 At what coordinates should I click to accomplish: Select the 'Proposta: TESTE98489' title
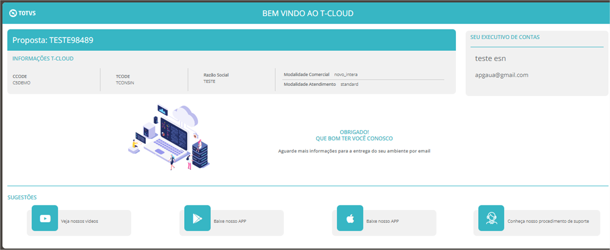(53, 40)
